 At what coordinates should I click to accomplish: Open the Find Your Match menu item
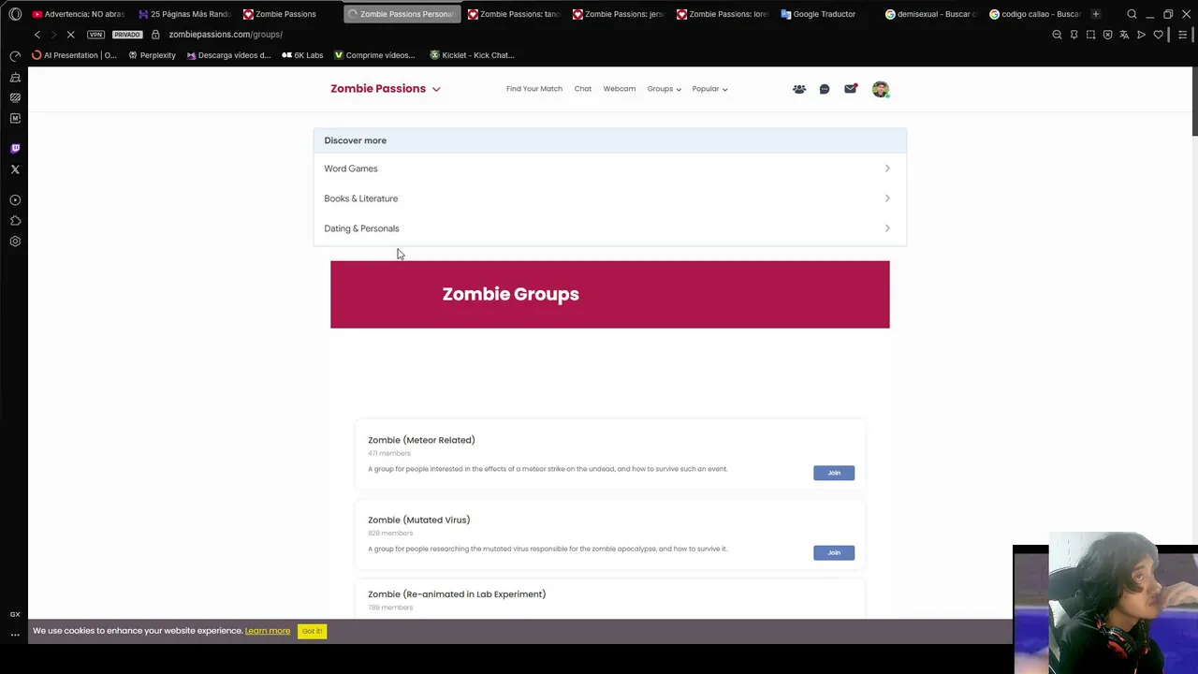click(534, 89)
